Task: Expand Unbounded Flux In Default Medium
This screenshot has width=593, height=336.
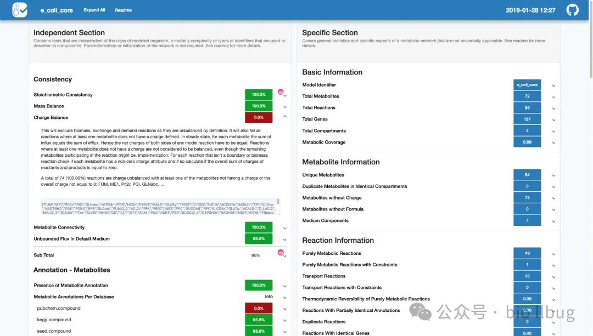Action: click(285, 240)
